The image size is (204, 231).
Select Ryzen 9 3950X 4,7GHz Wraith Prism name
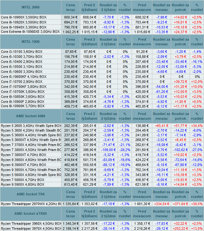pyautogui.click(x=31, y=170)
